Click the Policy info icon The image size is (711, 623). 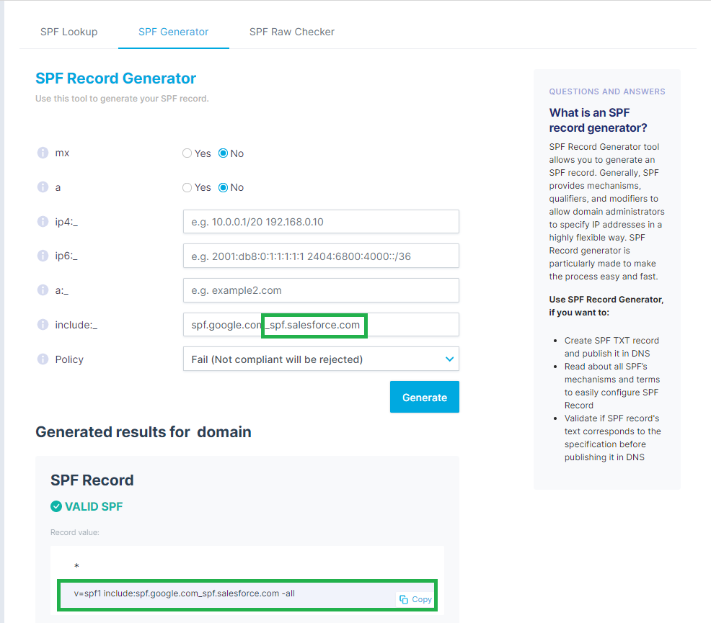point(43,359)
